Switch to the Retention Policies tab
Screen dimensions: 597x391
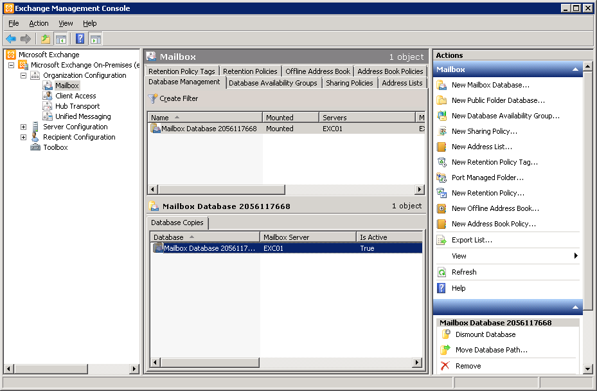coord(250,71)
